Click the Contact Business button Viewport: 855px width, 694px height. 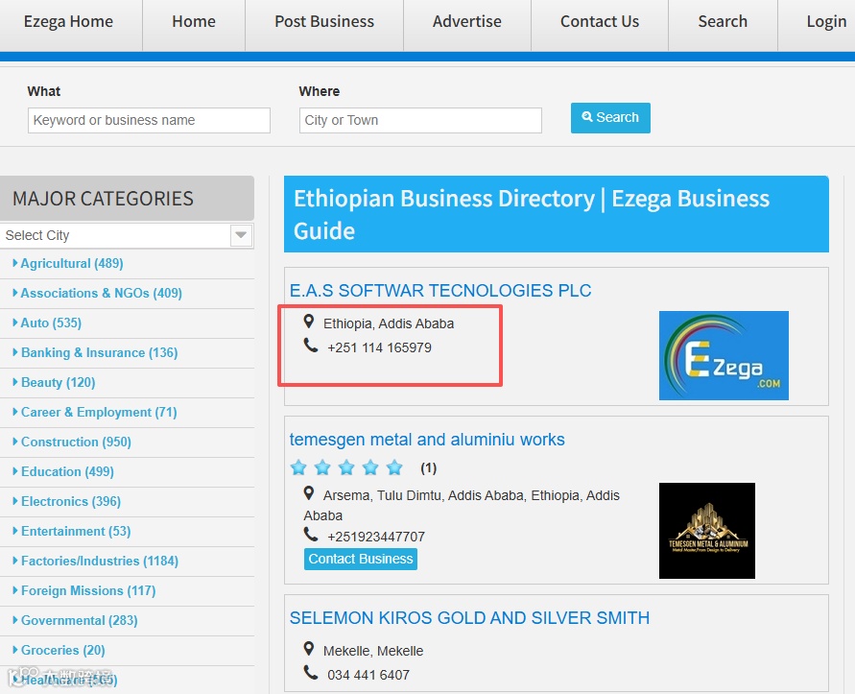click(x=361, y=560)
